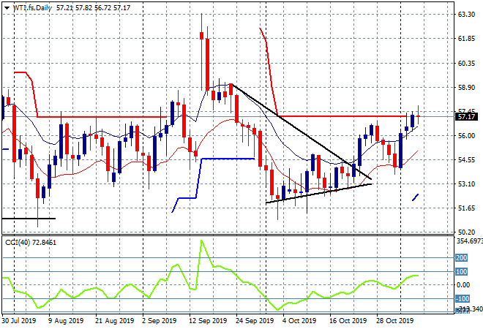Screen dimensions: 483x329
Task: Select the 51.65 price axis label
Action: (466, 208)
